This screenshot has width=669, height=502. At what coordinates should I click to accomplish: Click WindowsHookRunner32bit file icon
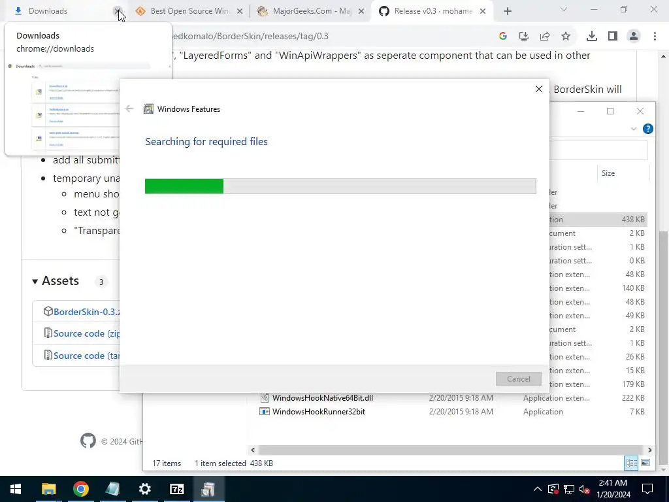(265, 412)
